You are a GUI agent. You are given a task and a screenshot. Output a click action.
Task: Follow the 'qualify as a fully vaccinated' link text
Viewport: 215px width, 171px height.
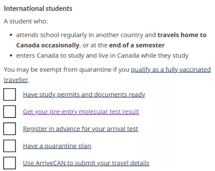pyautogui.click(x=171, y=70)
